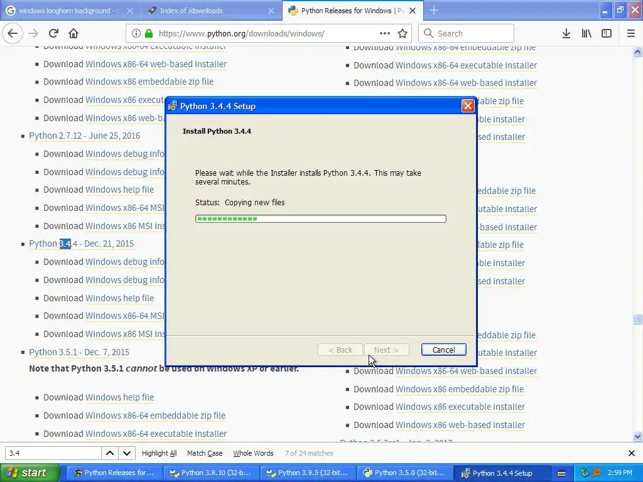
Task: Open Python 3.5.1 - Dec. 7, 2015 link
Action: tap(79, 352)
